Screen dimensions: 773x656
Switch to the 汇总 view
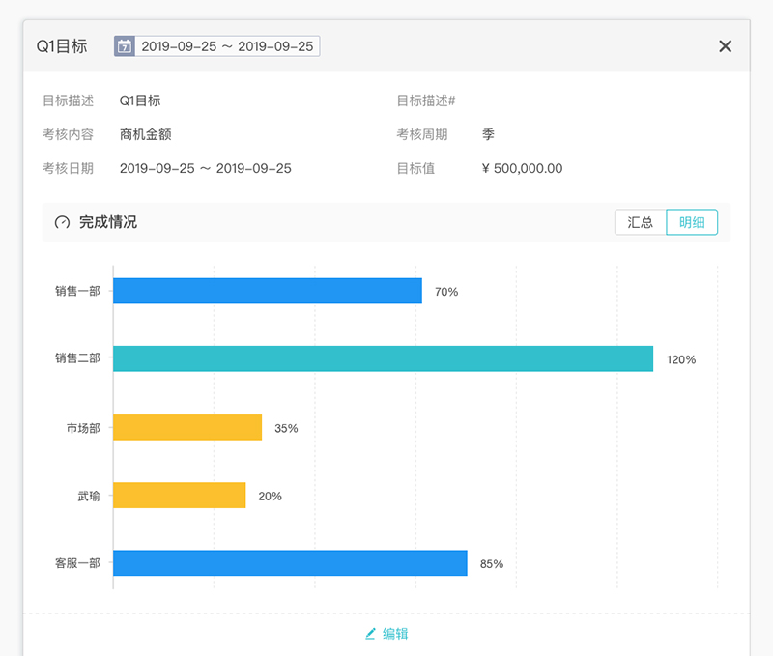641,222
